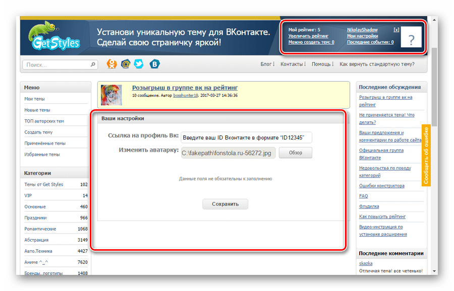Open Недовольства по поводу категорий discussion
The height and width of the screenshot is (291, 454).
pyautogui.click(x=385, y=172)
